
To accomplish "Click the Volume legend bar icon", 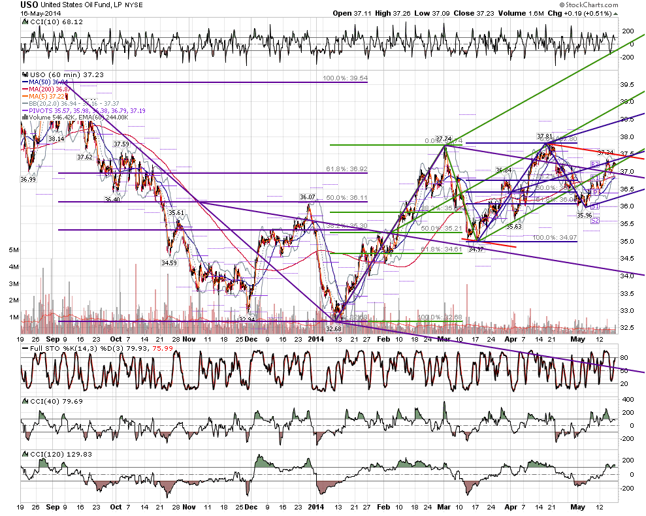I will pyautogui.click(x=25, y=118).
